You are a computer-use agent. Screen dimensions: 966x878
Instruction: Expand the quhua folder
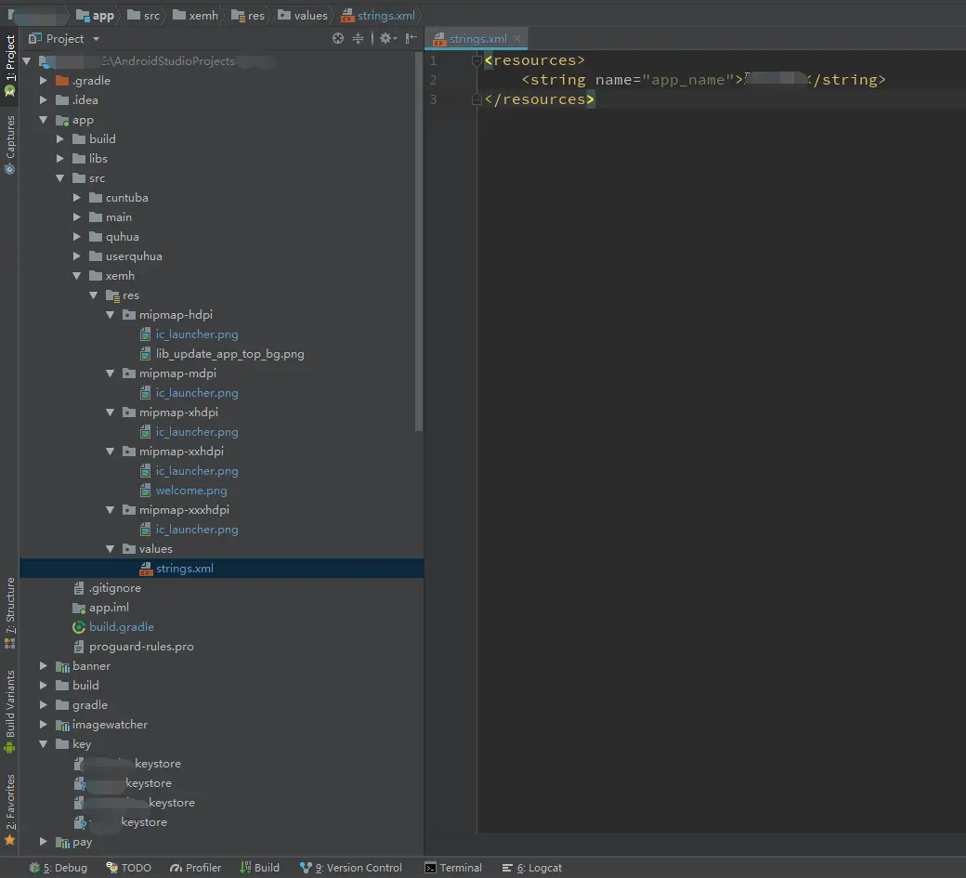point(76,237)
